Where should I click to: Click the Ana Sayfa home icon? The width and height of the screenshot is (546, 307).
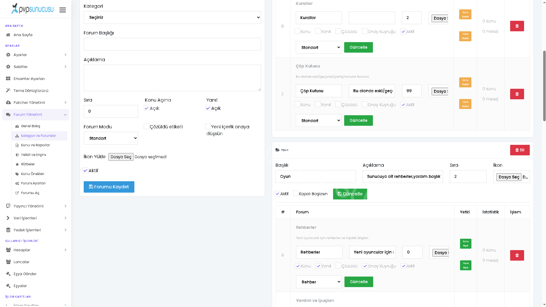pos(8,35)
